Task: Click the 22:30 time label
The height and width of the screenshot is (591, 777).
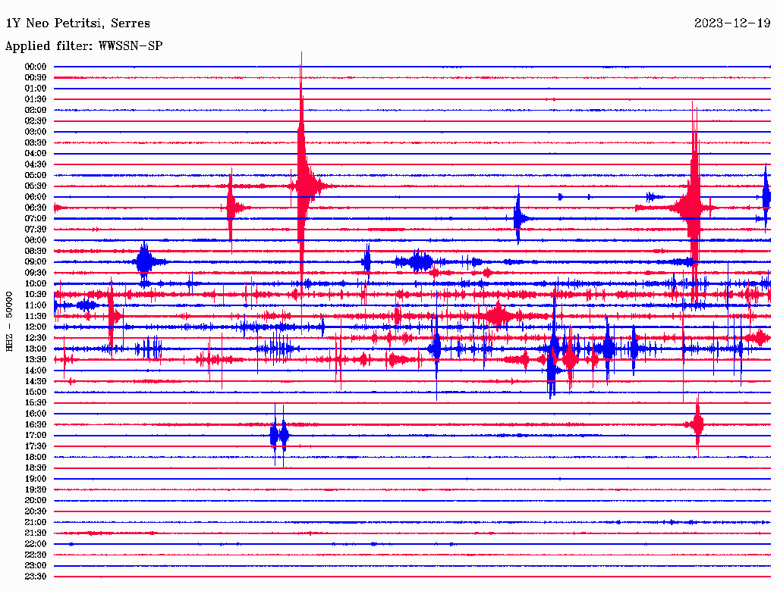Action: (x=36, y=555)
